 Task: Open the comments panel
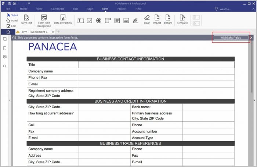pos(5,57)
